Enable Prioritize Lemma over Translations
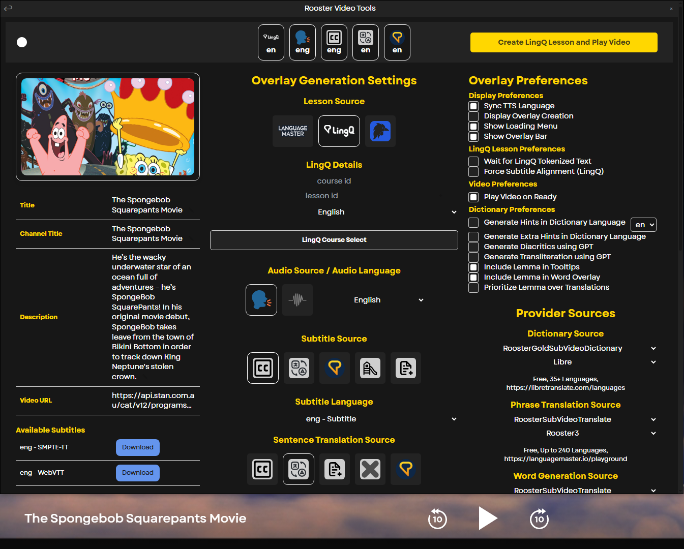 (473, 288)
